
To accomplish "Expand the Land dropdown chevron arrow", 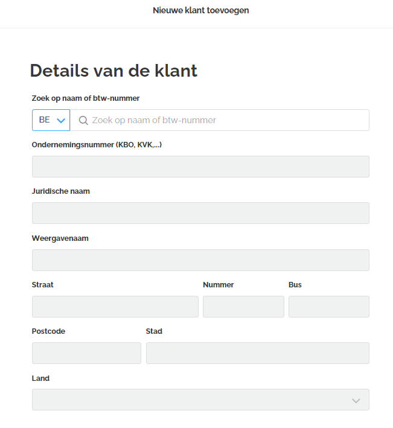I will [x=356, y=400].
